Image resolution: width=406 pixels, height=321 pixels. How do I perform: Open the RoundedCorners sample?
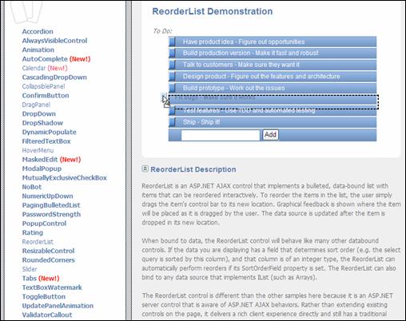49,260
